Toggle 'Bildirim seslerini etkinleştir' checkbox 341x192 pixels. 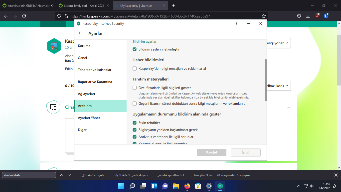pyautogui.click(x=135, y=49)
